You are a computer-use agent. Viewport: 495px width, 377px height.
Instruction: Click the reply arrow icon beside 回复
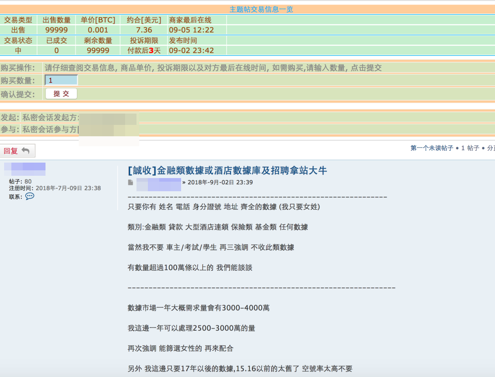click(26, 151)
